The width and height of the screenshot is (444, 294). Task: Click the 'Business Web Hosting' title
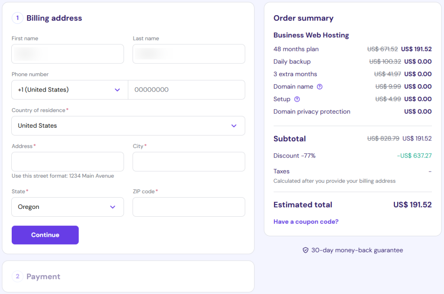[x=311, y=35]
